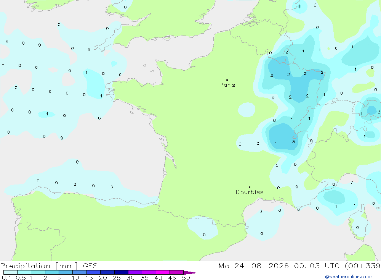The width and height of the screenshot is (381, 280).
Task: Pick the 2–5 mm legend swatch
Action: (x=52, y=272)
